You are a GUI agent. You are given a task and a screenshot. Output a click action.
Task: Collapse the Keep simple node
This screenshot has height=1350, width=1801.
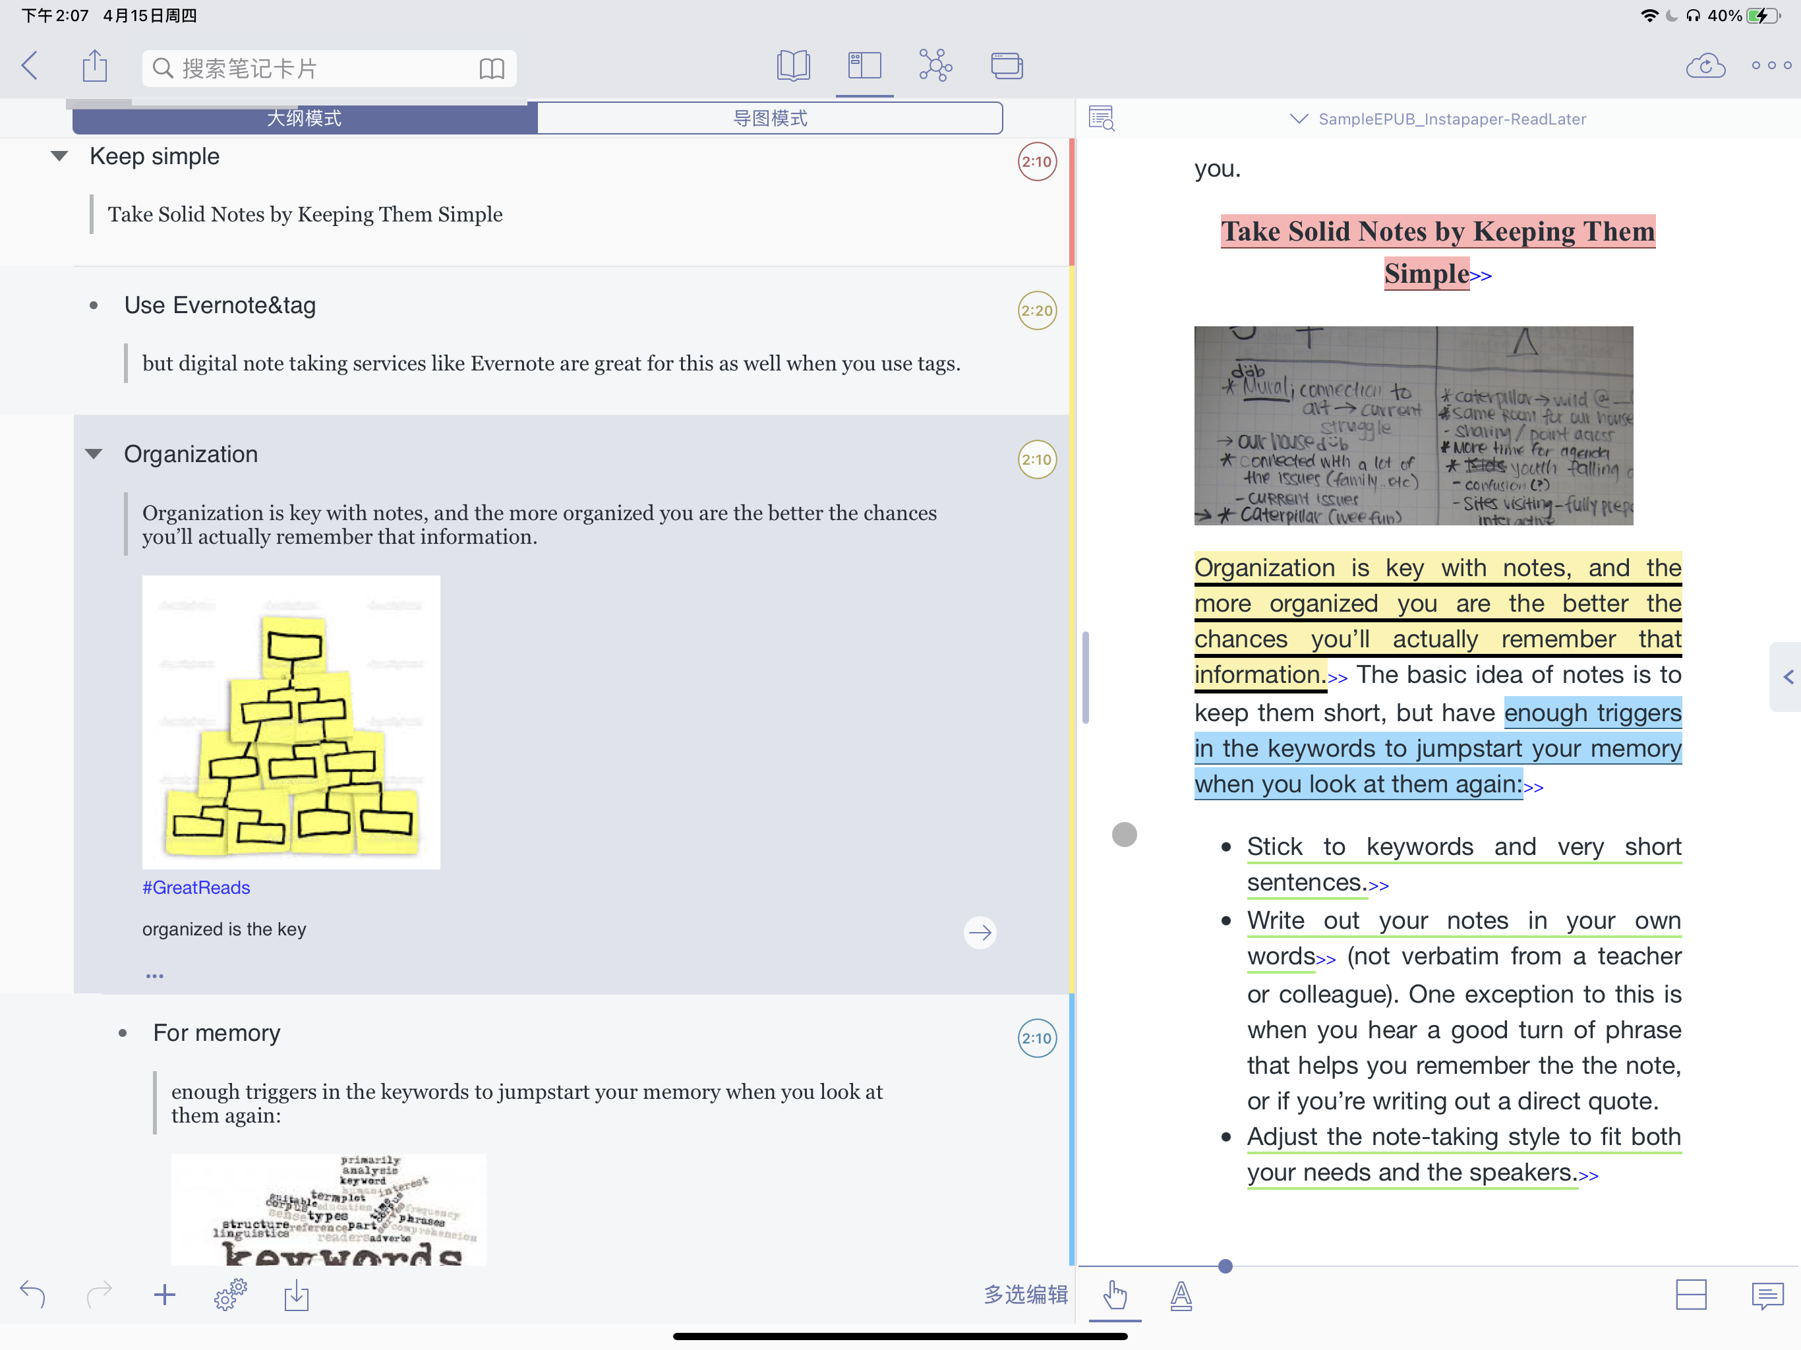pos(59,156)
